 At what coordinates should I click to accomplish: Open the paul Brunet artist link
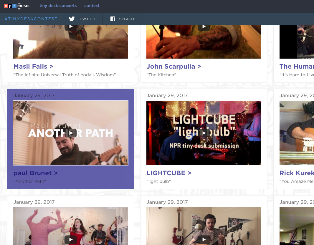35,173
